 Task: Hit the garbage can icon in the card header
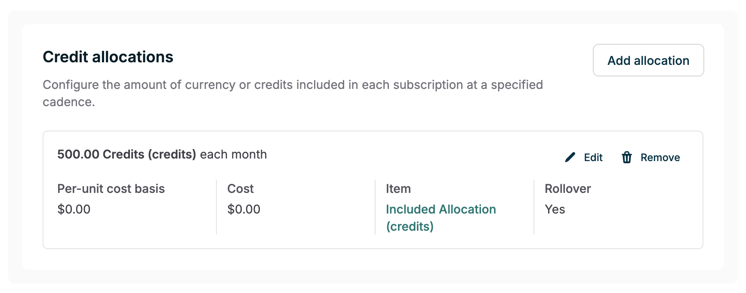(627, 157)
